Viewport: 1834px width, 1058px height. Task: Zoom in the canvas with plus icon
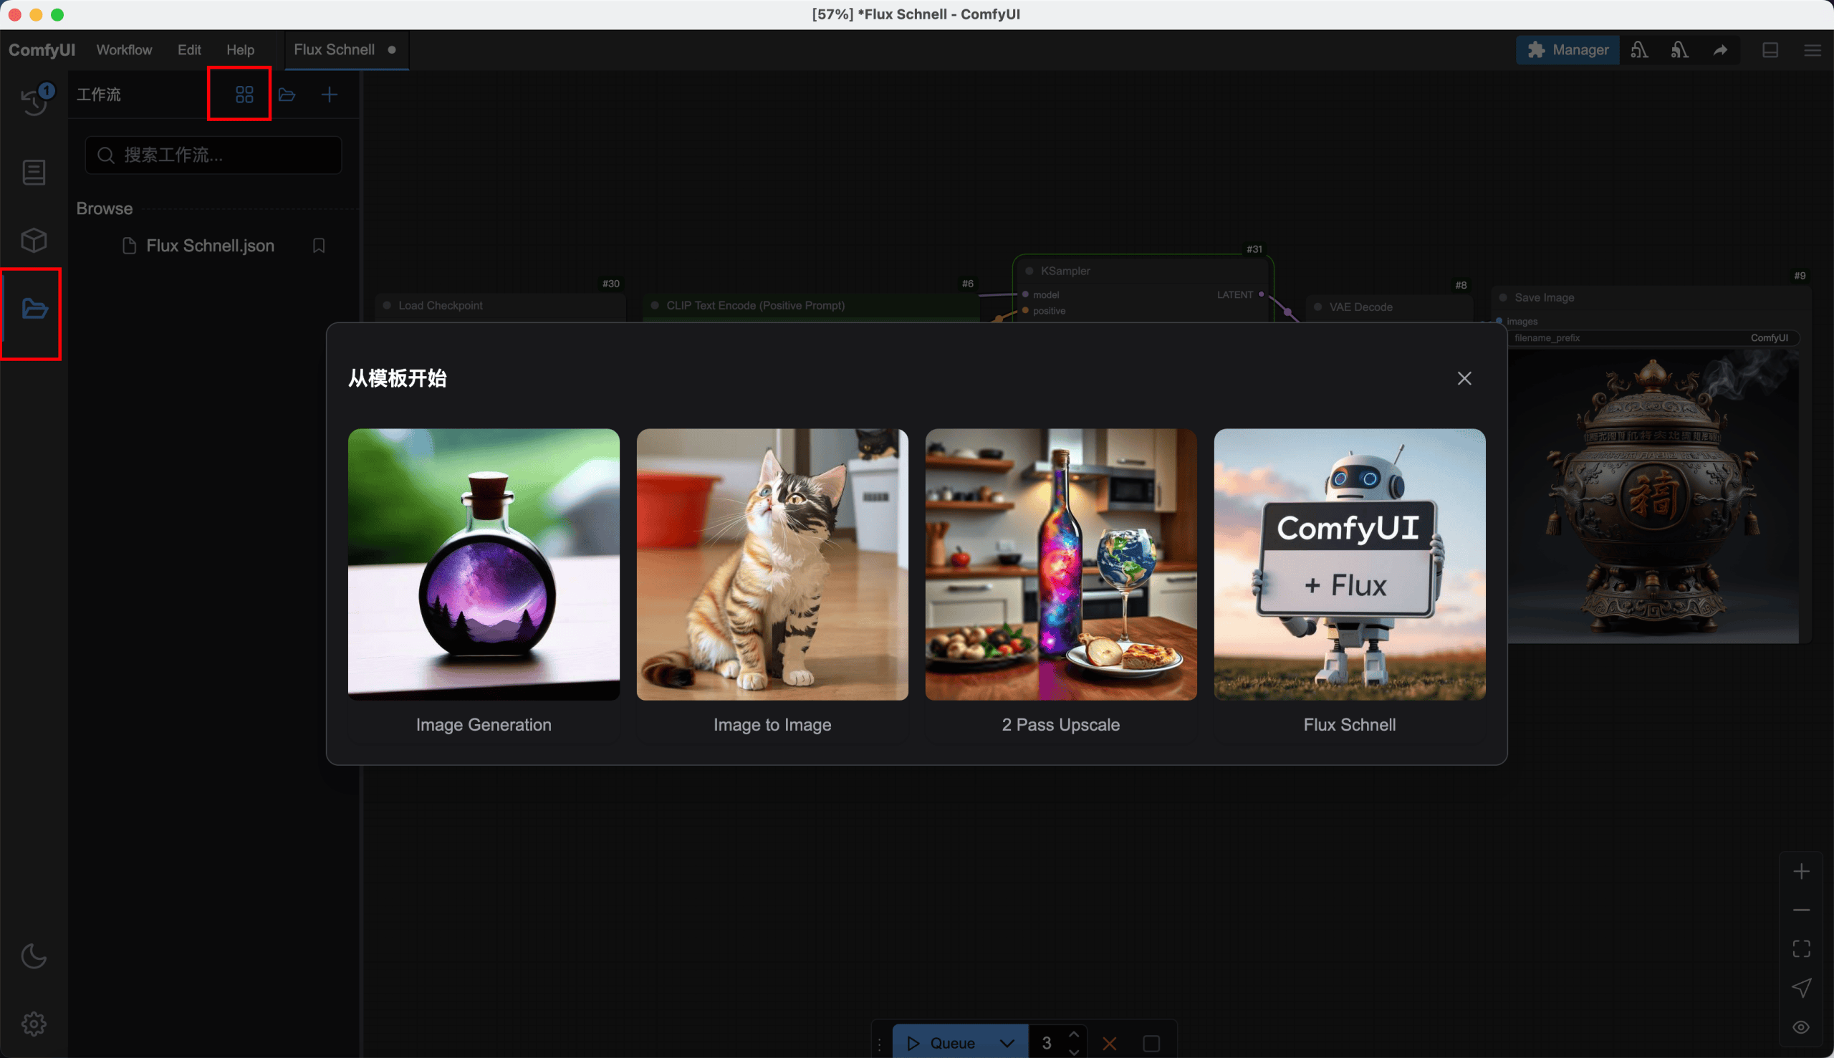tap(1801, 871)
